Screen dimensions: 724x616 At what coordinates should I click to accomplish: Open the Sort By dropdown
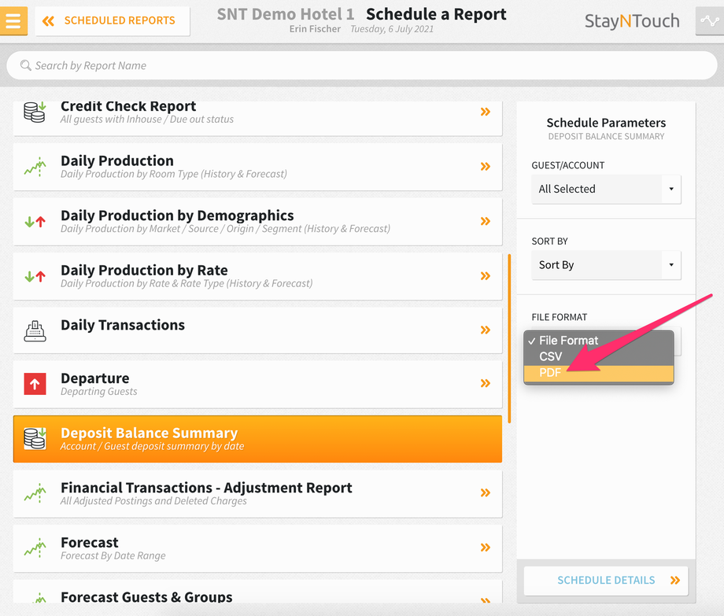[x=606, y=265]
